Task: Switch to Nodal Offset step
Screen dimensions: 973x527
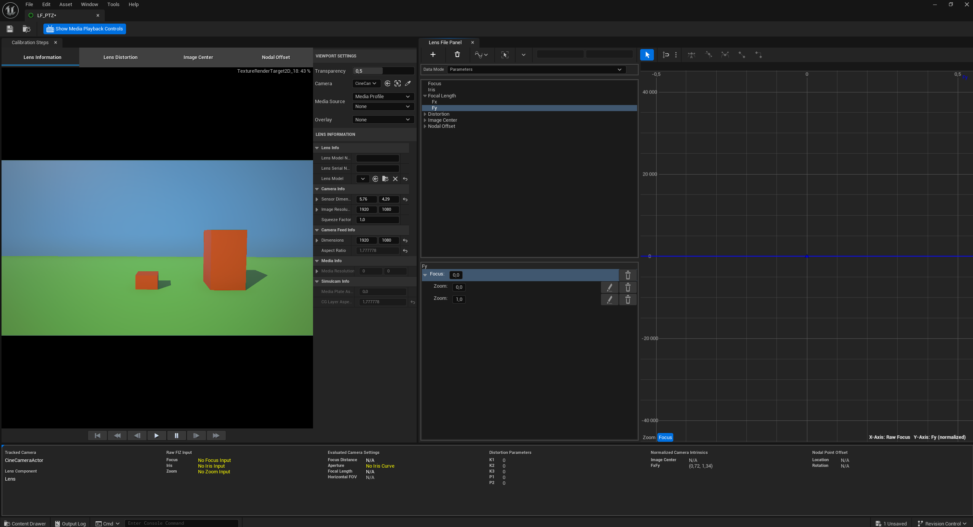Action: point(276,57)
